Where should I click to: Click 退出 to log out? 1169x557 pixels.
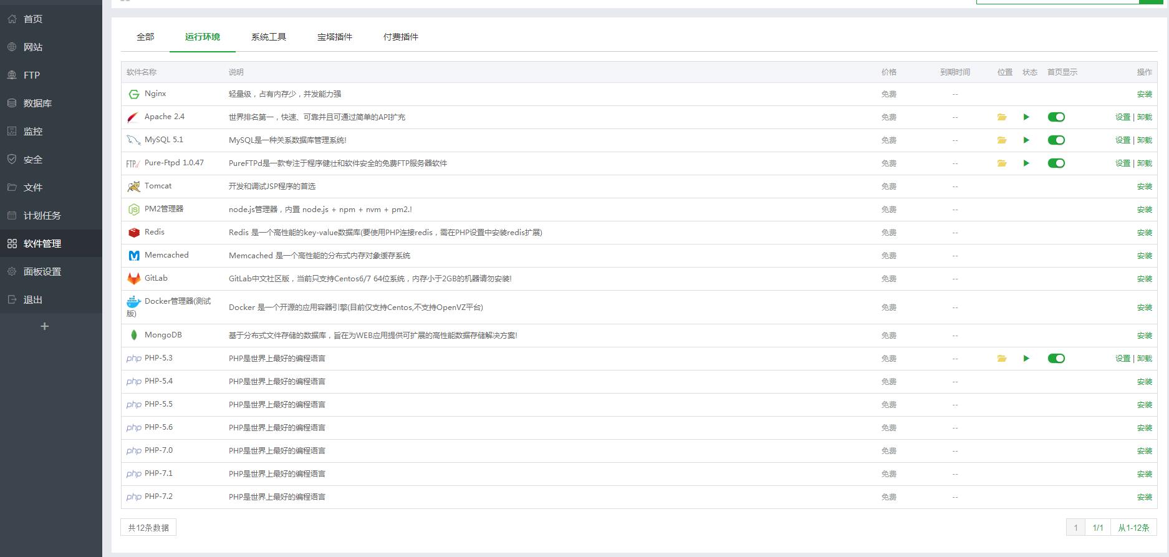pos(51,299)
